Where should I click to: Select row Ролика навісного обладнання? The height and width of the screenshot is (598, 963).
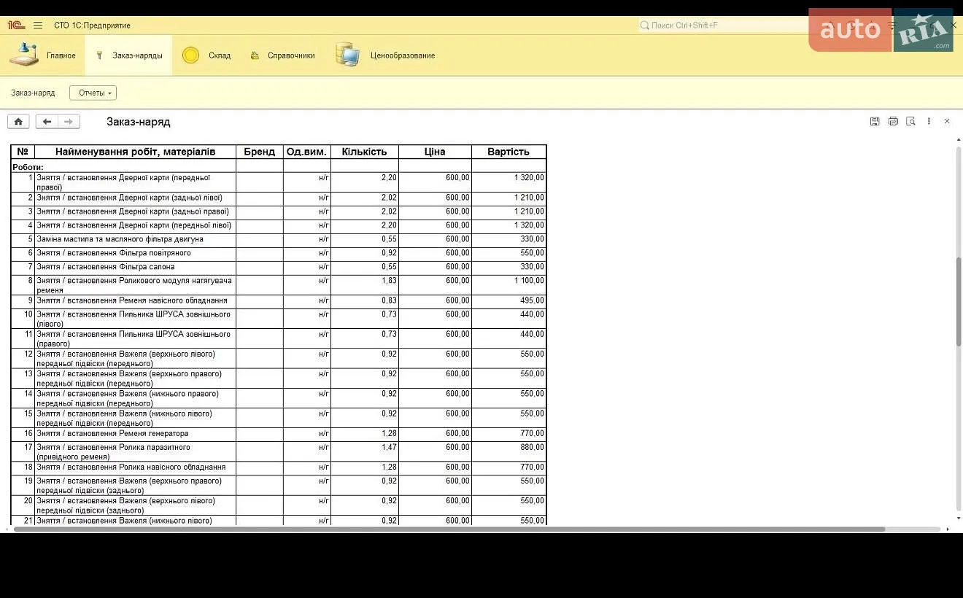pyautogui.click(x=278, y=468)
